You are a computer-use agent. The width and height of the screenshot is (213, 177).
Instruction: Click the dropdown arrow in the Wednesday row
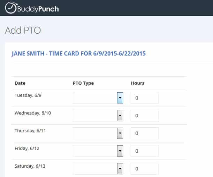(x=120, y=116)
